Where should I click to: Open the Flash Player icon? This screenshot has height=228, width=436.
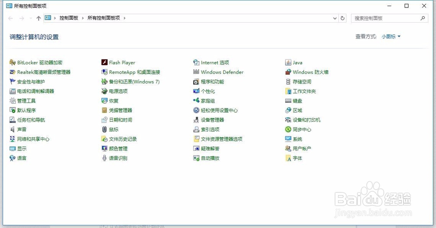point(104,63)
